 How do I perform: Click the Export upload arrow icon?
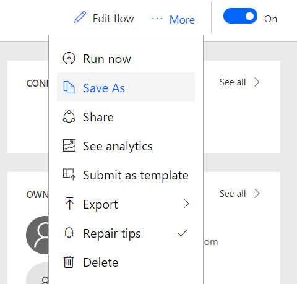click(x=70, y=204)
